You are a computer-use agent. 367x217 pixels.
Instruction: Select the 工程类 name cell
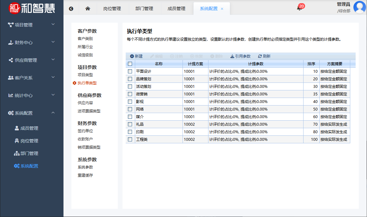(159, 139)
